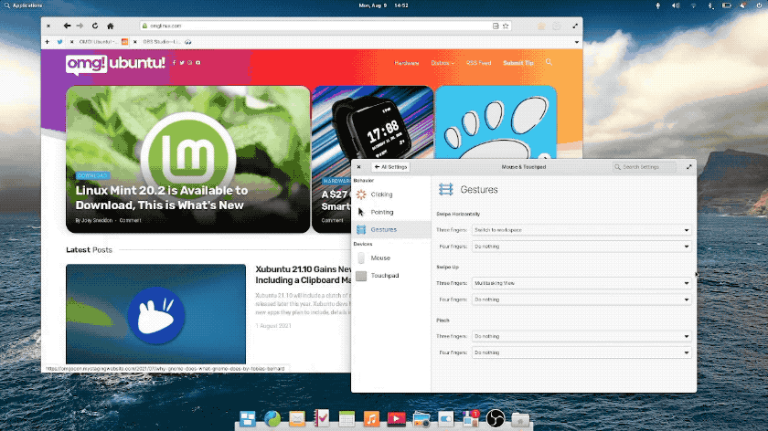The image size is (768, 431).
Task: Open the Xubuntu 21.10 post thumbnail
Action: (155, 314)
